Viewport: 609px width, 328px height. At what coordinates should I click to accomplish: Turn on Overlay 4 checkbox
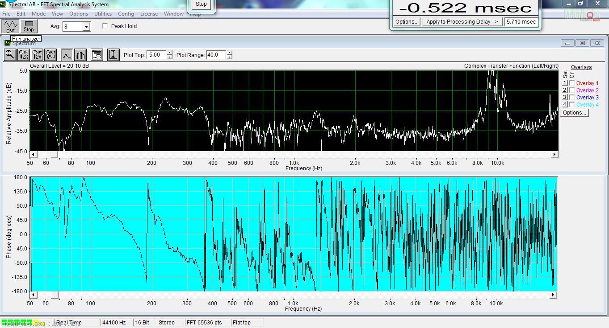[x=572, y=105]
